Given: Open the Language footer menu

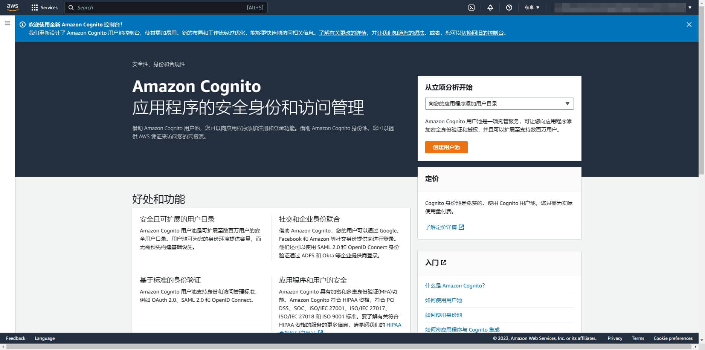Looking at the screenshot, I should pos(44,338).
